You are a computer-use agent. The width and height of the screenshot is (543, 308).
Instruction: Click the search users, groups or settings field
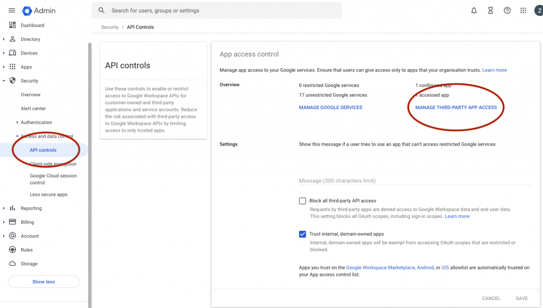coord(217,11)
